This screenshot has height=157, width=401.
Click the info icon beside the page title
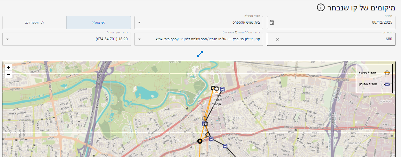point(320,7)
